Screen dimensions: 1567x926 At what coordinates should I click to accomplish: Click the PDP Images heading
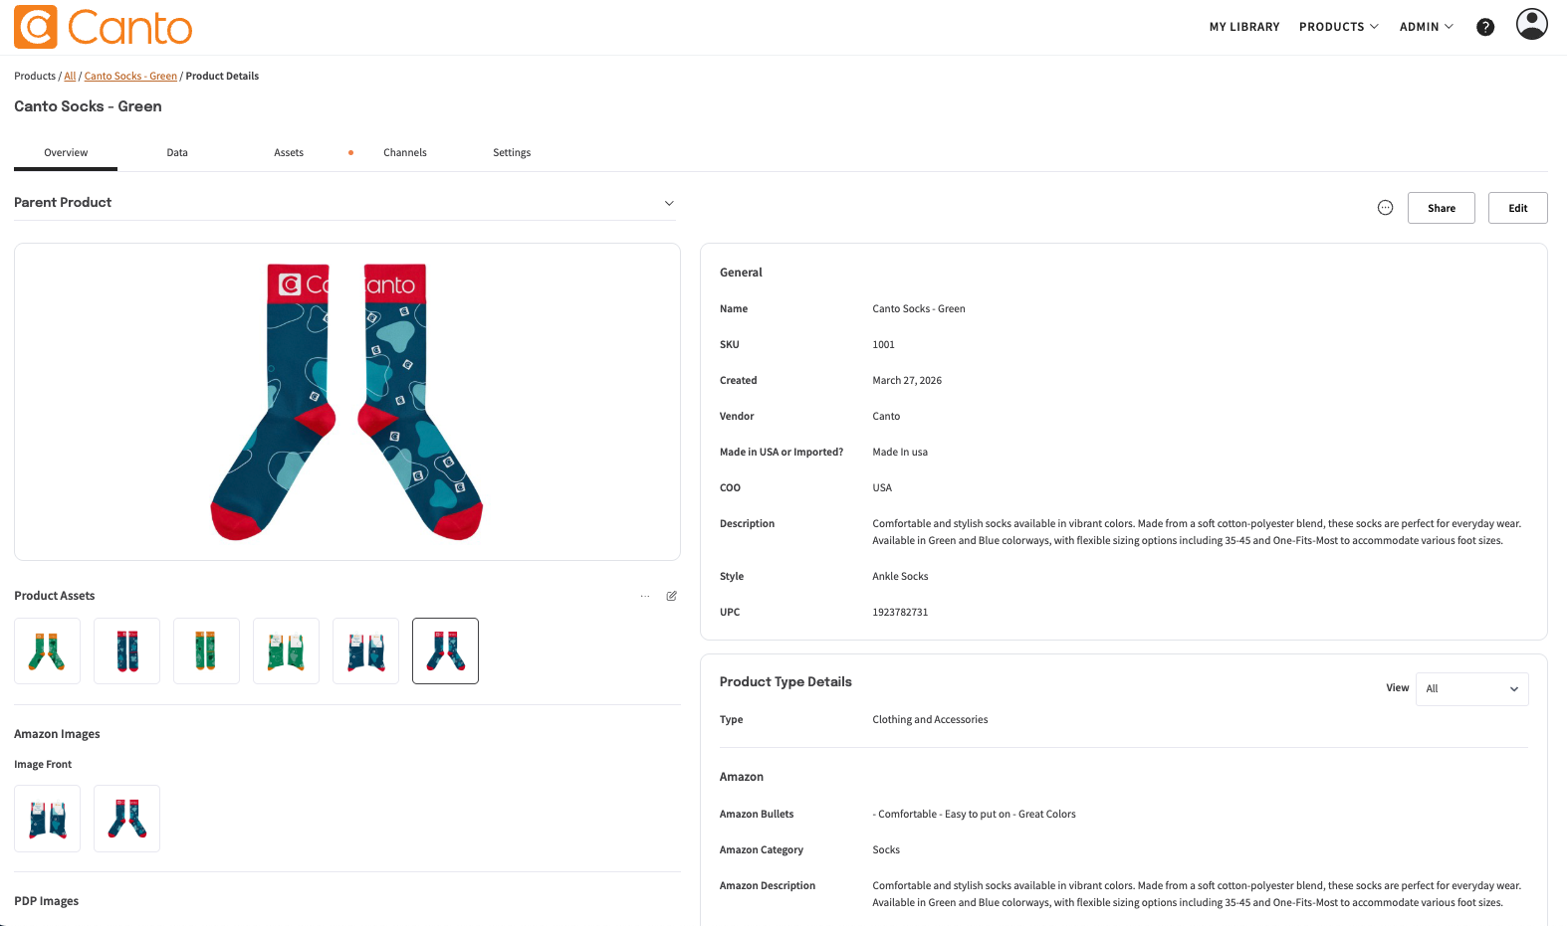(46, 901)
